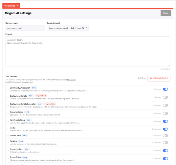
Task: Disable the ScreenEditor toggle
Action: coord(165,159)
